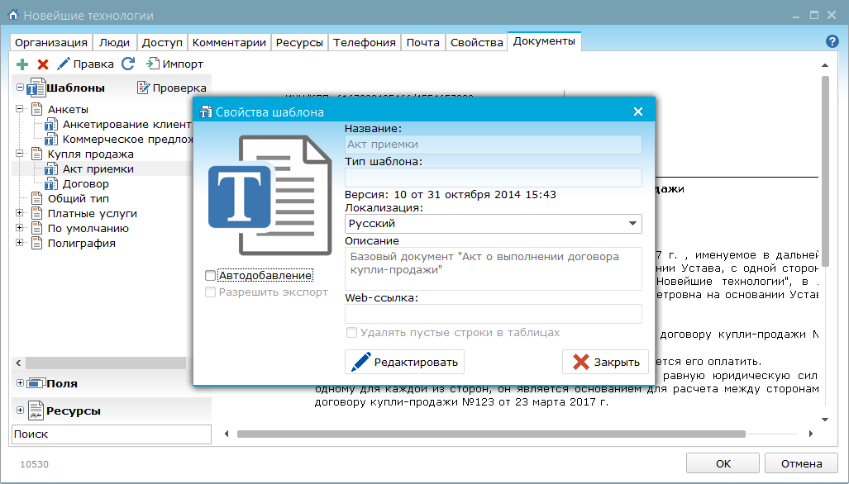Click the Описание text area

point(494,268)
